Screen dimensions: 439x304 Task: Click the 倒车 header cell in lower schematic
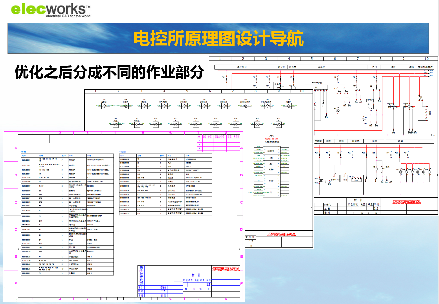point(374,141)
